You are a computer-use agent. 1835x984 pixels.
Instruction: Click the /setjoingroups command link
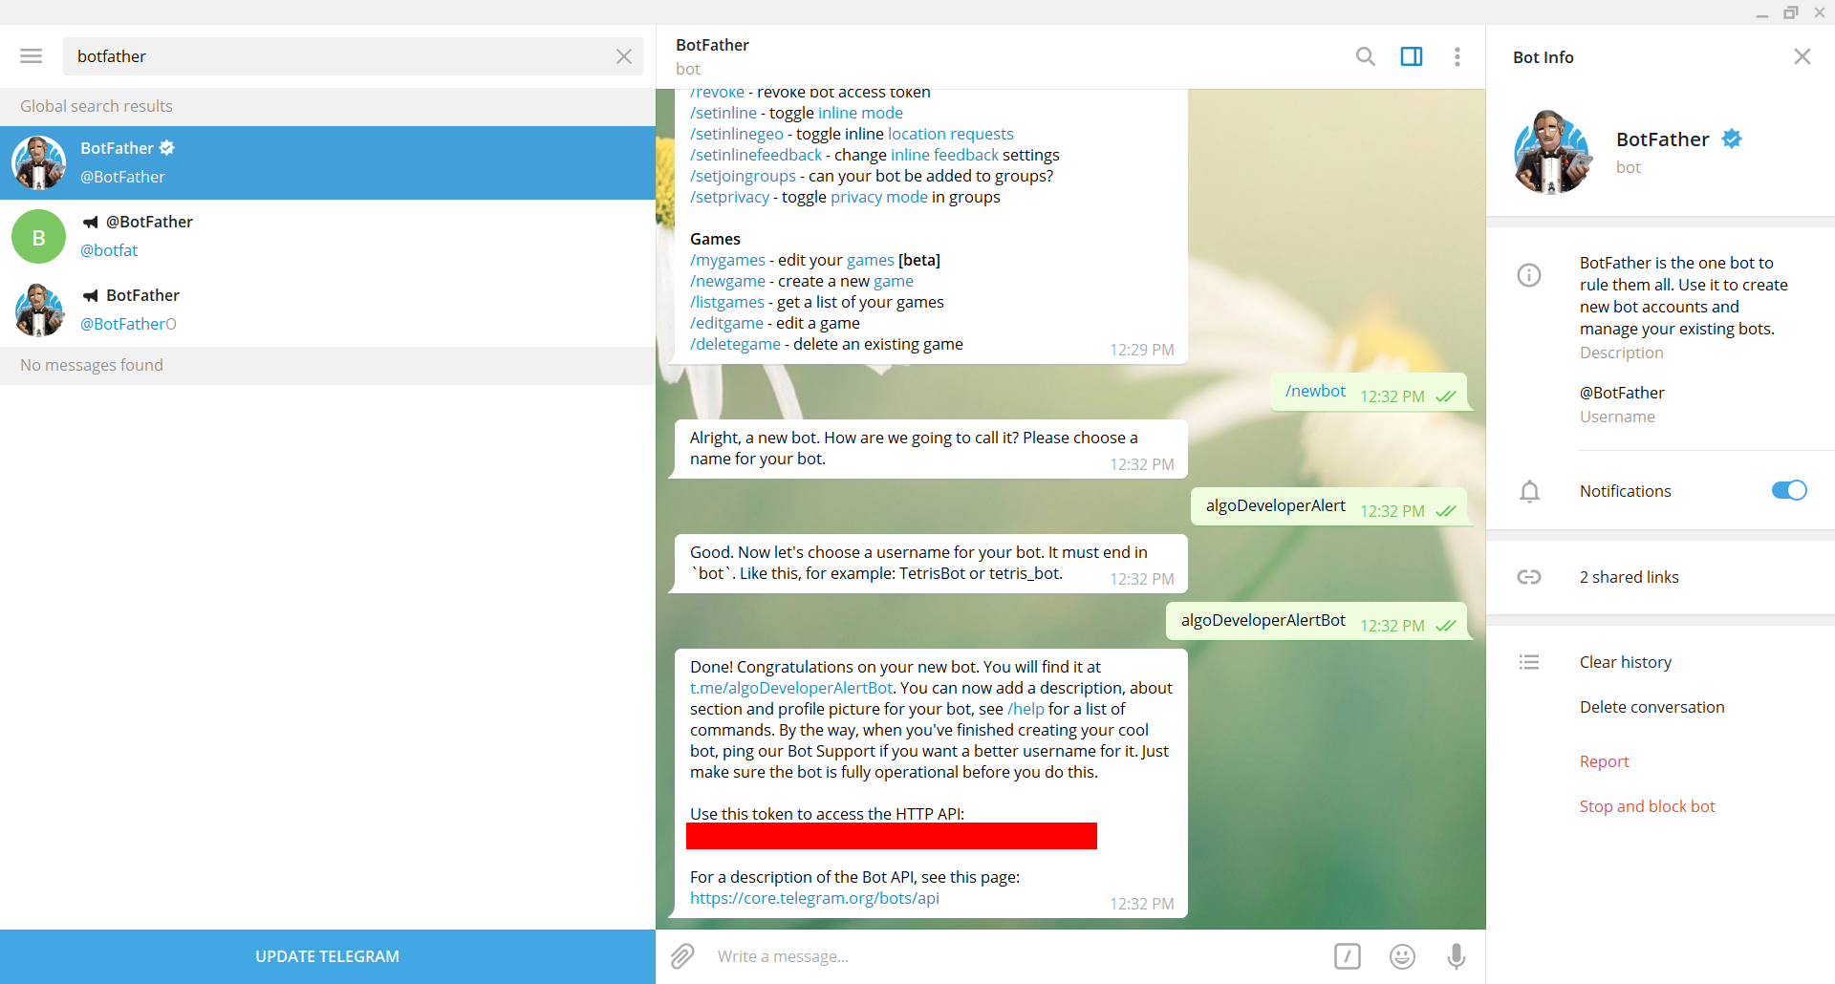click(743, 176)
